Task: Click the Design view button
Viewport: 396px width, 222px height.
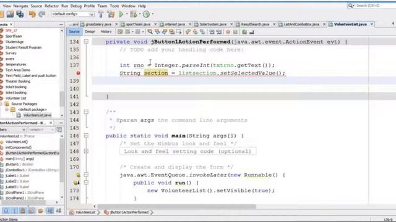Action: point(90,31)
